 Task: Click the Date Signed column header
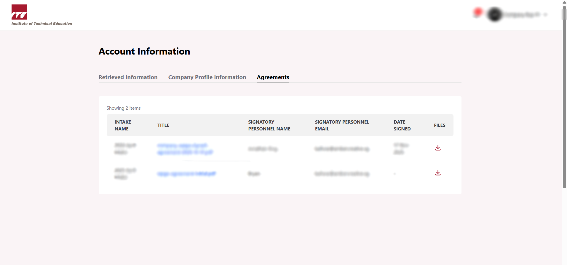click(x=402, y=125)
